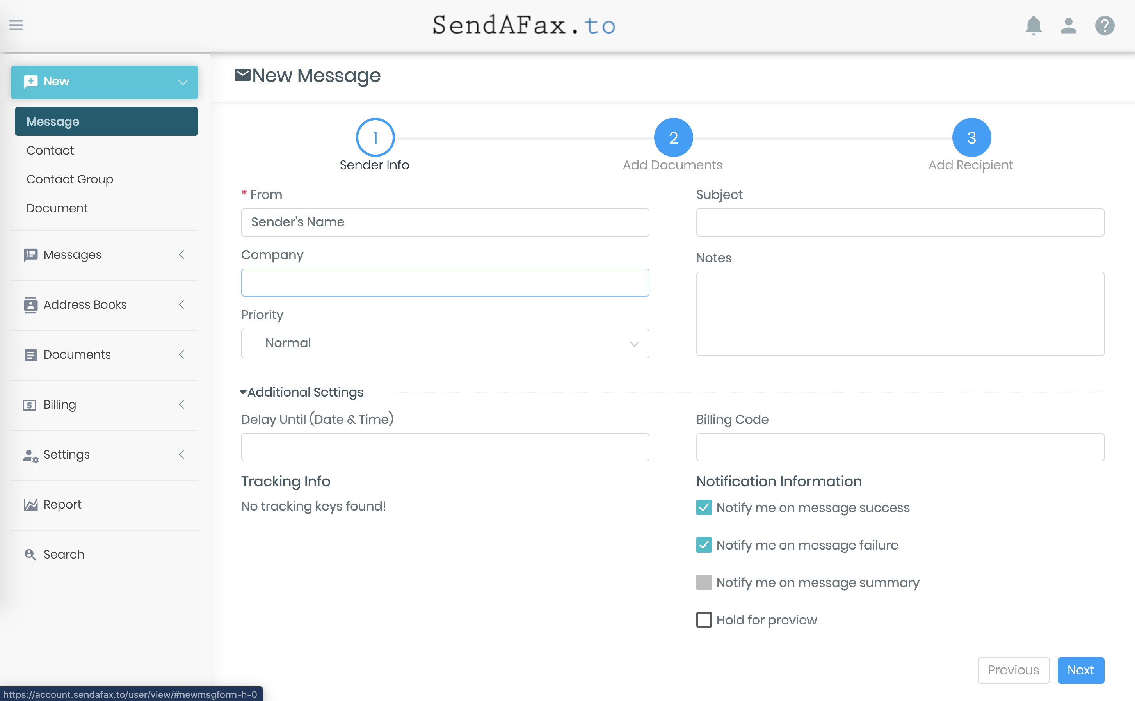Open Report from the sidebar
The image size is (1135, 701).
pos(62,505)
